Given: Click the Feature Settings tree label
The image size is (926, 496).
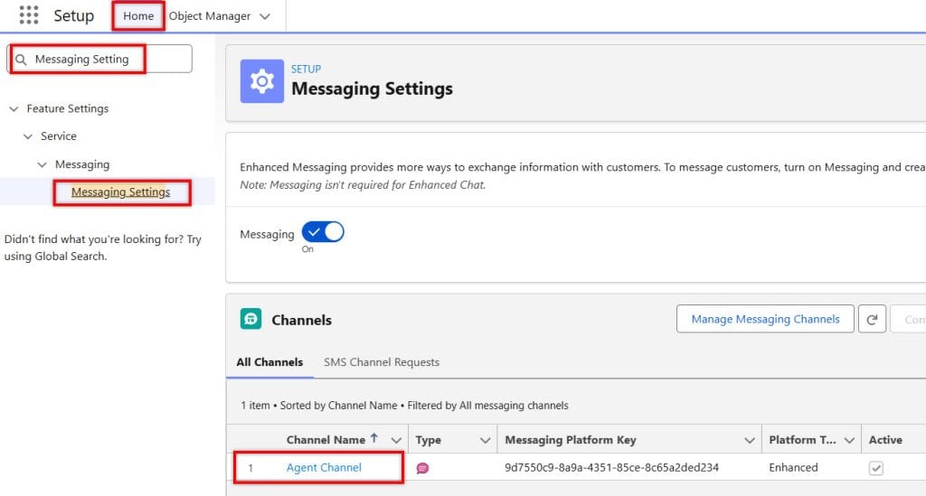Looking at the screenshot, I should click(67, 108).
